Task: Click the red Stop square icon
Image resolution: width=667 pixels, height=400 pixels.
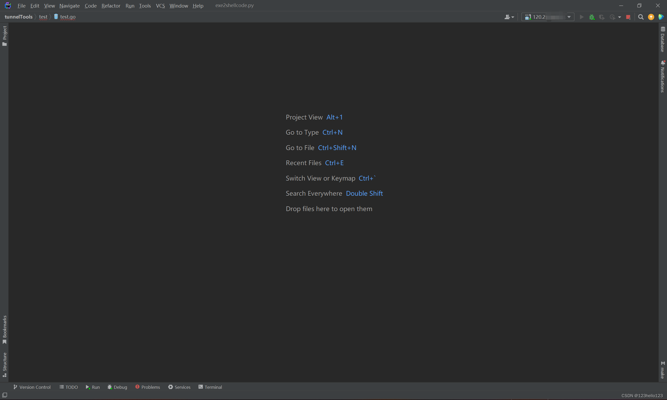Action: click(628, 17)
